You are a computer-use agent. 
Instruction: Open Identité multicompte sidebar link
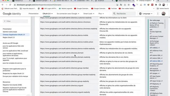tap(10, 32)
